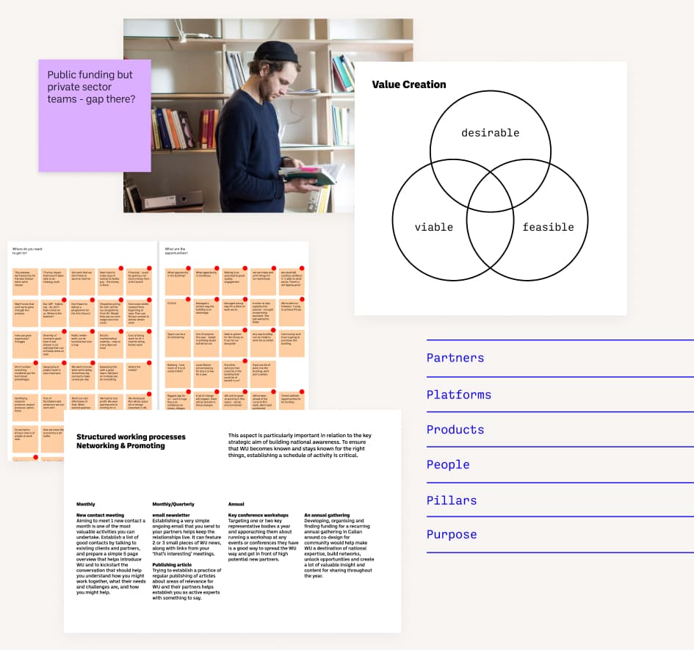The width and height of the screenshot is (694, 651).
Task: Open the People list item
Action: (560, 464)
